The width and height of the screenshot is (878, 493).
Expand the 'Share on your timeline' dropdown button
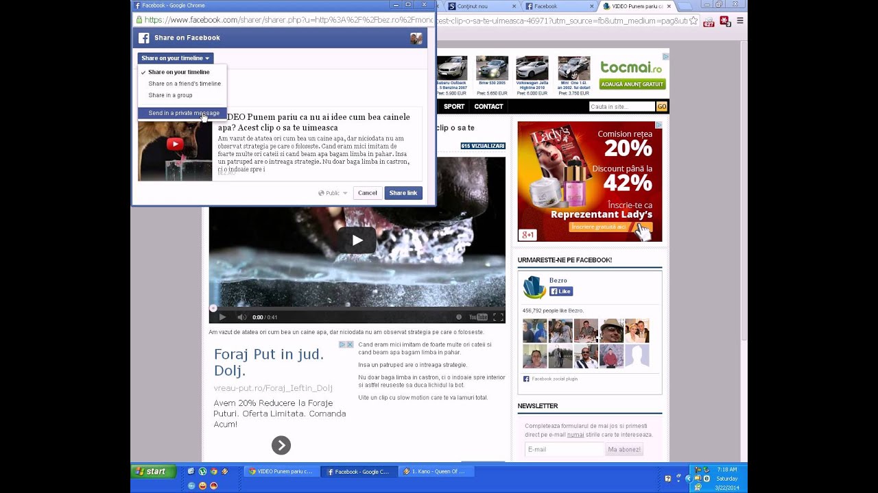tap(176, 58)
